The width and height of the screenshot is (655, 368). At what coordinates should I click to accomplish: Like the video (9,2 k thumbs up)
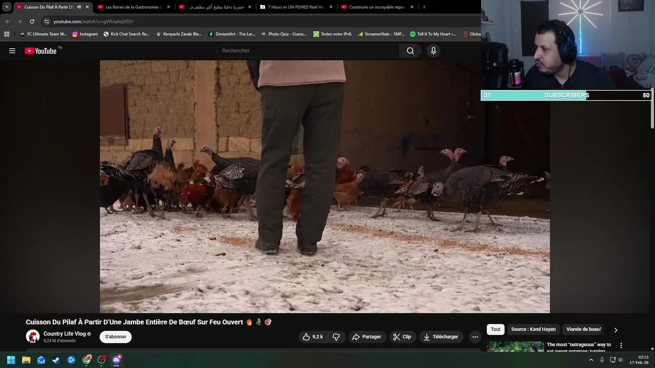pos(313,337)
